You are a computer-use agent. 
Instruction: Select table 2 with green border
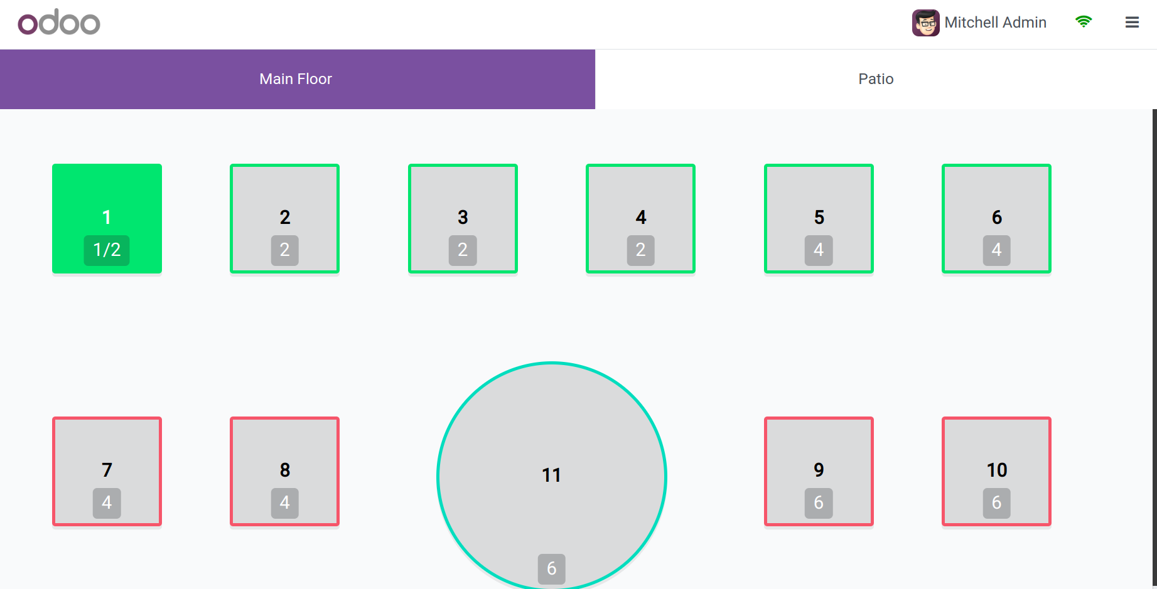284,218
